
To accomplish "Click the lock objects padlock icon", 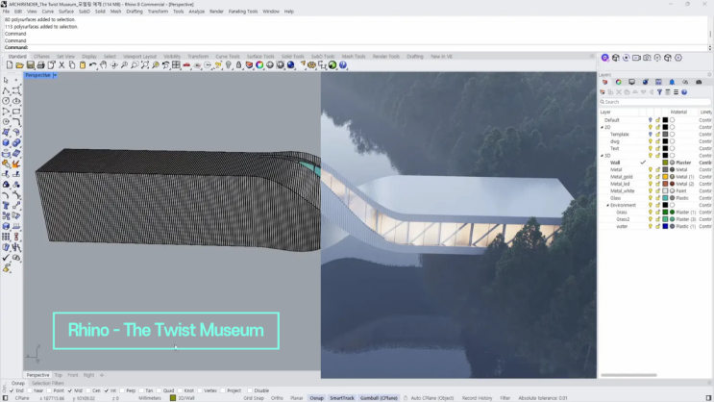I will point(238,65).
